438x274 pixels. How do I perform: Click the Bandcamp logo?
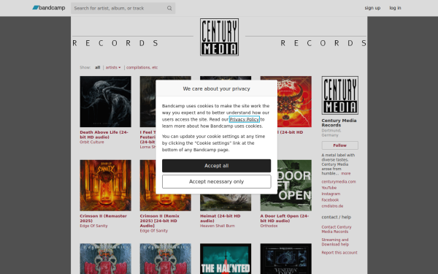(x=49, y=8)
